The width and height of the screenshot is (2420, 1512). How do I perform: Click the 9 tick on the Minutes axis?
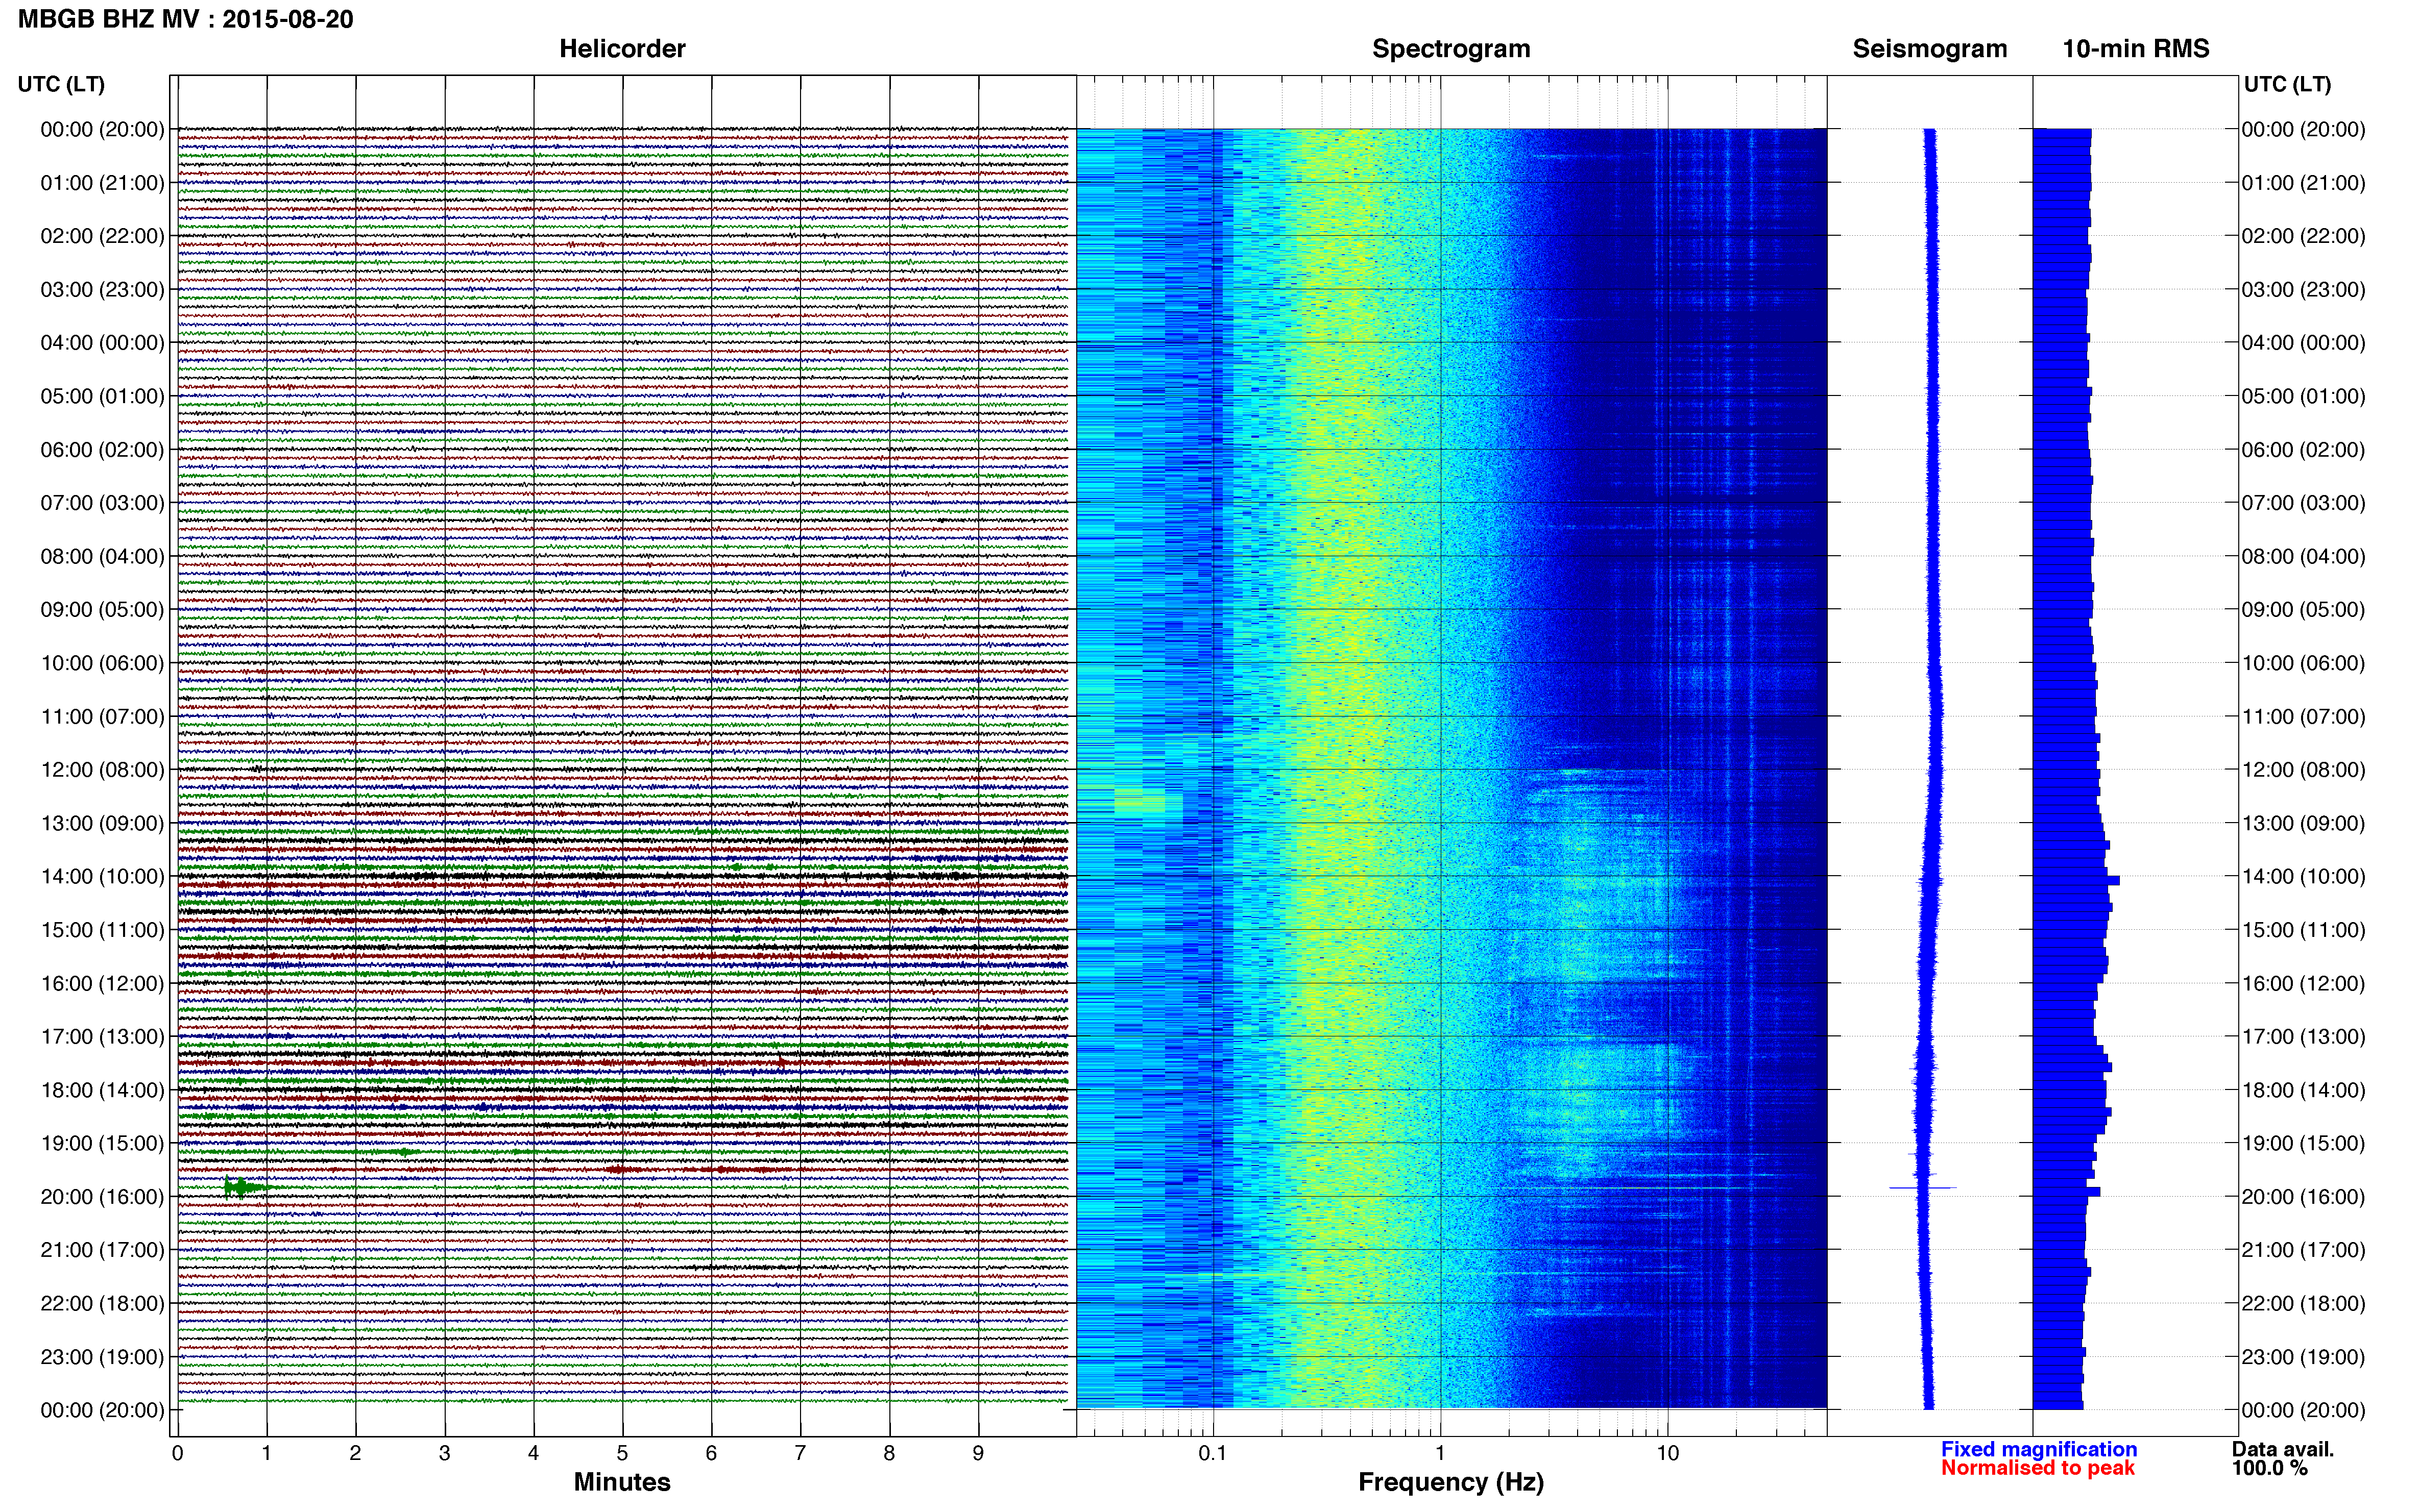tap(977, 1453)
